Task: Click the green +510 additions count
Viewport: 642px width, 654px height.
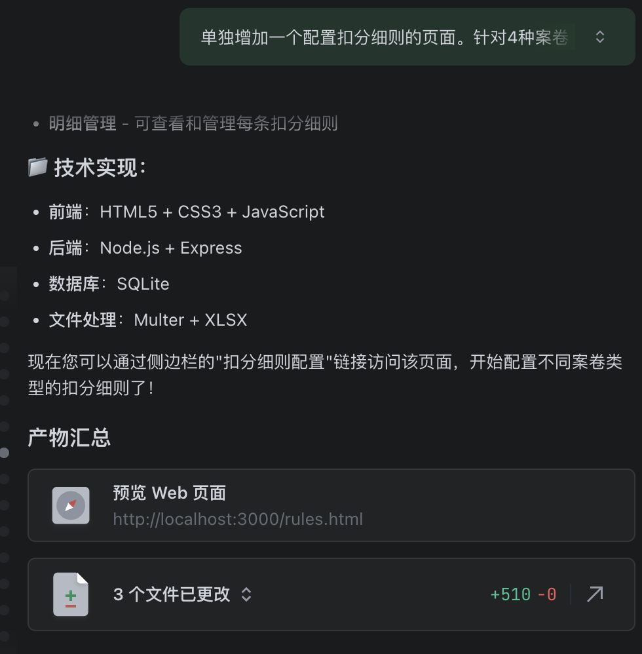Action: (x=510, y=594)
